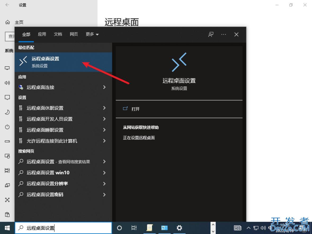Click the feedback icon in search panel

click(x=211, y=34)
